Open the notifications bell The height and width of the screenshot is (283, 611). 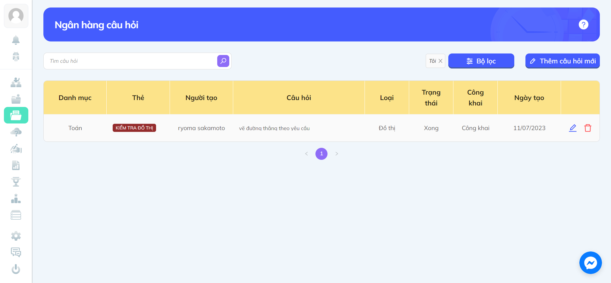[x=16, y=40]
